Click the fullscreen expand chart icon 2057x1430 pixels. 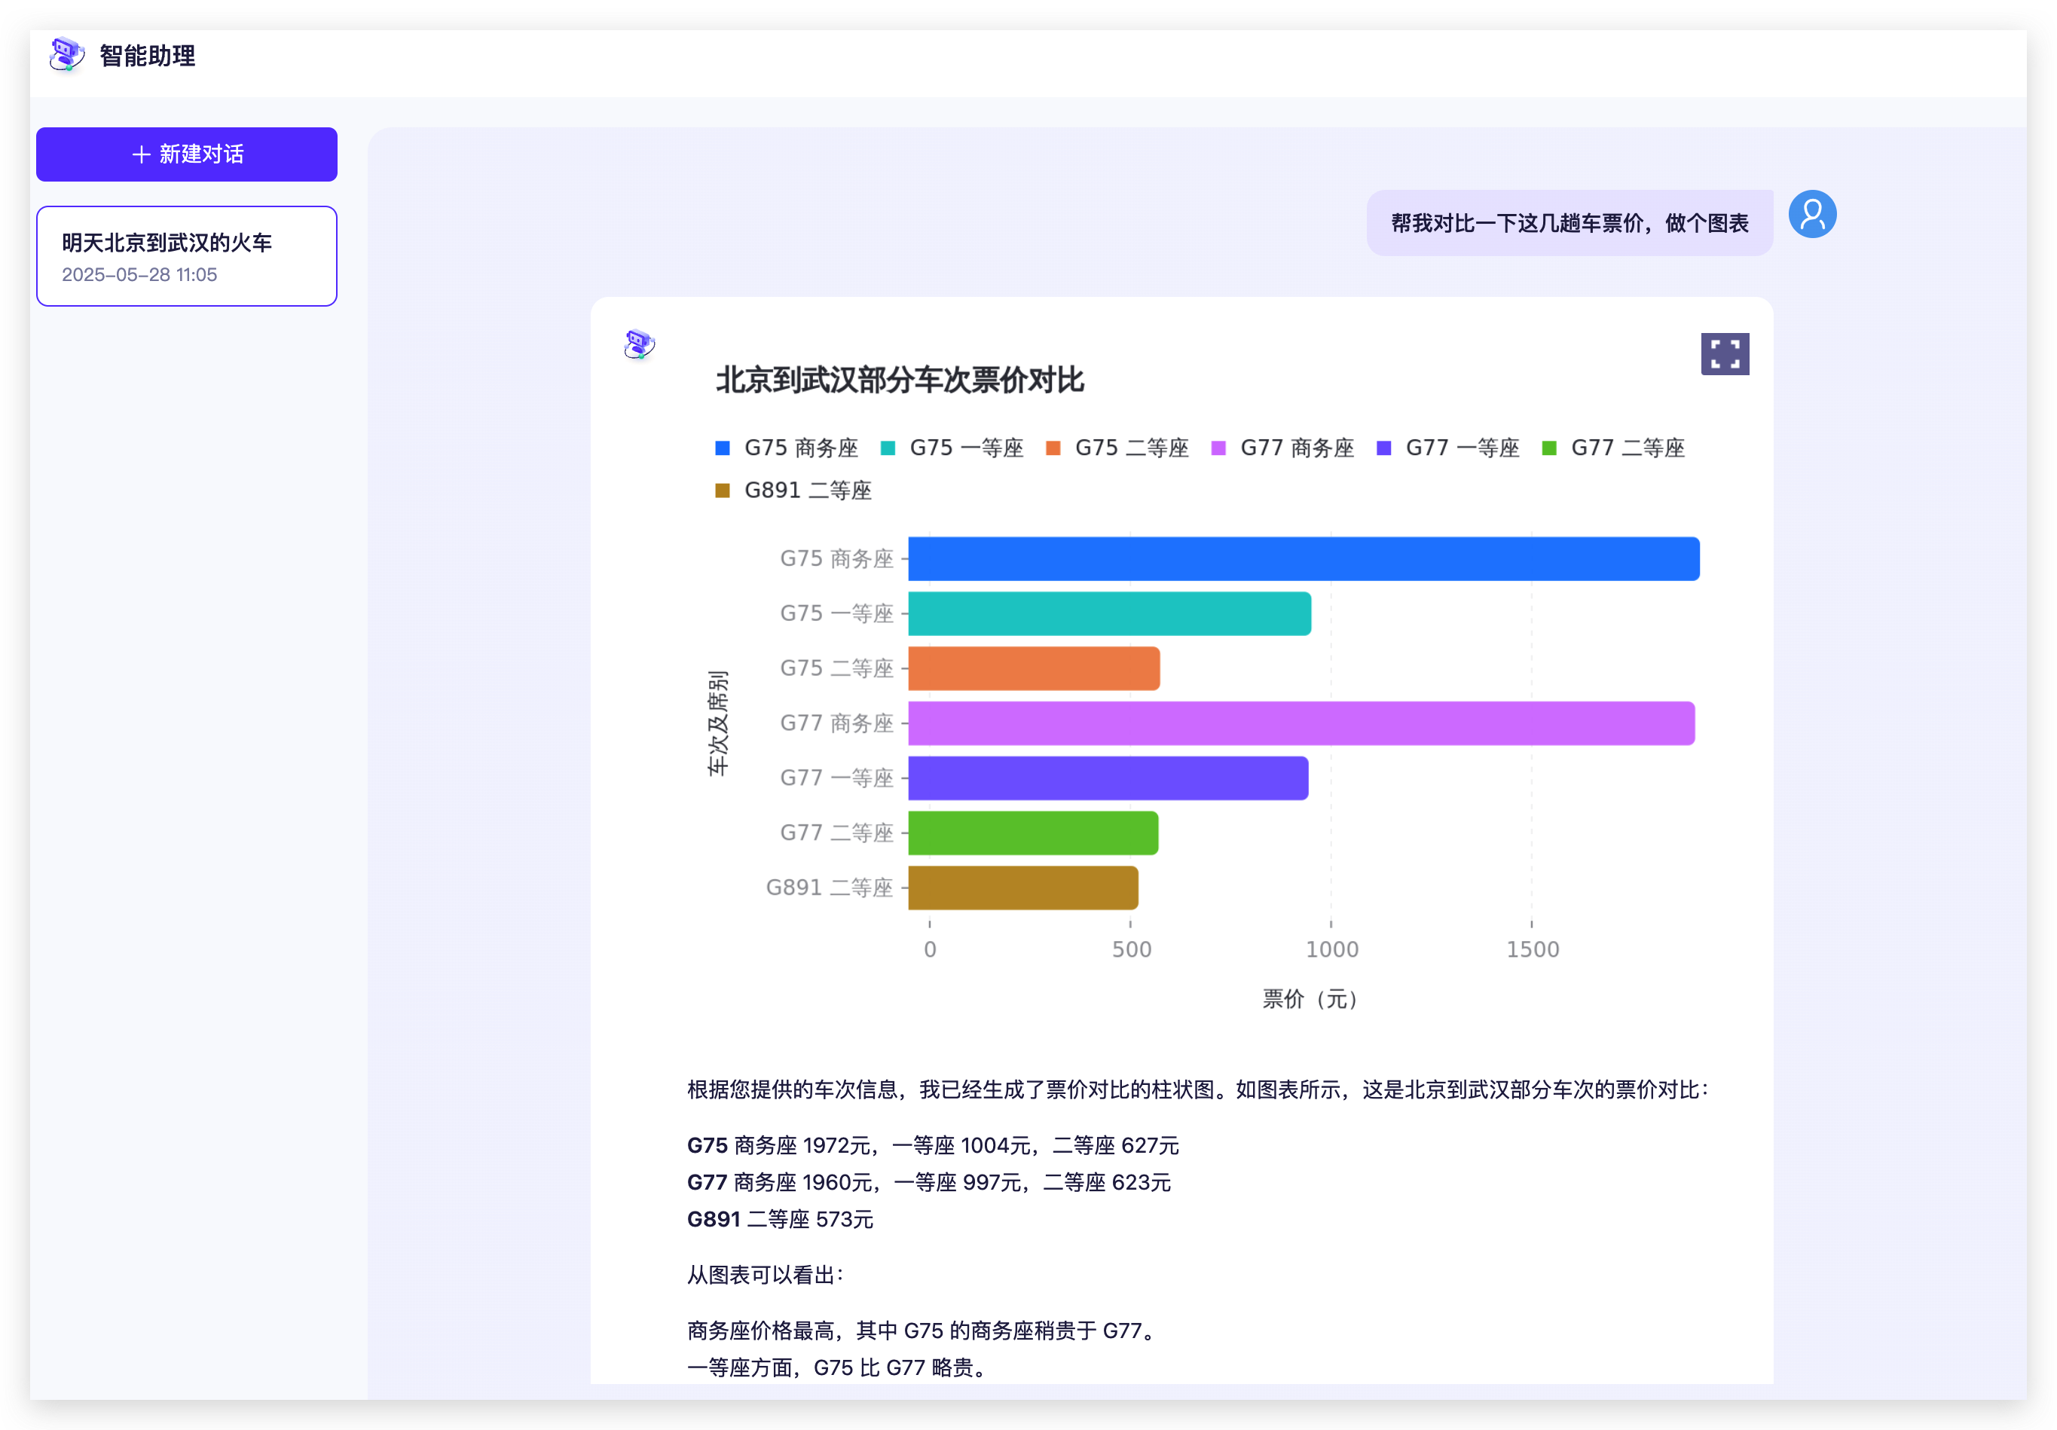pos(1725,354)
